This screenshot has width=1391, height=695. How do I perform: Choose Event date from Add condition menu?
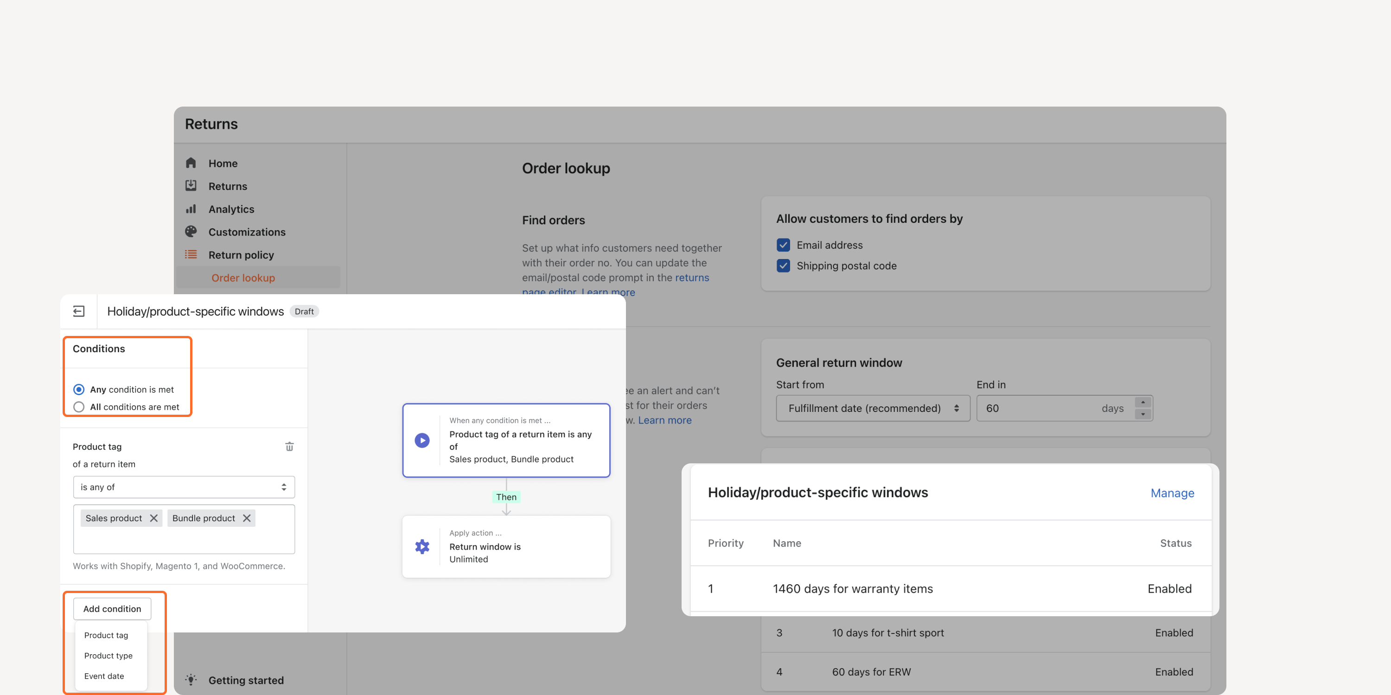point(104,676)
